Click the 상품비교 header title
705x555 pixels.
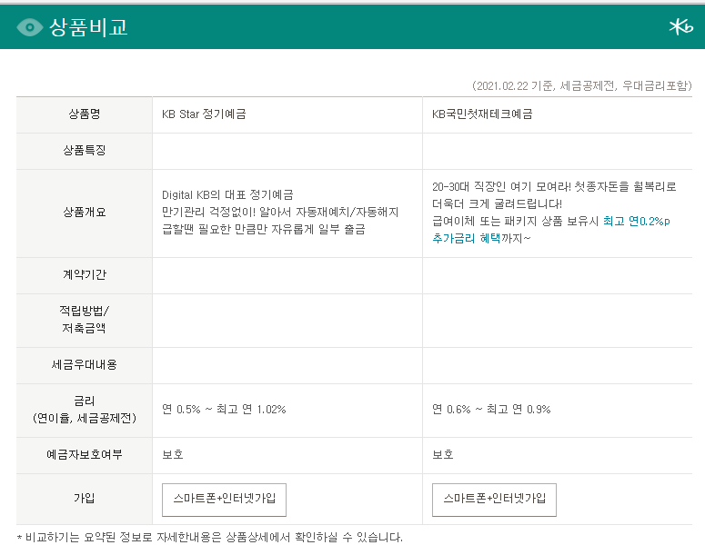(88, 27)
